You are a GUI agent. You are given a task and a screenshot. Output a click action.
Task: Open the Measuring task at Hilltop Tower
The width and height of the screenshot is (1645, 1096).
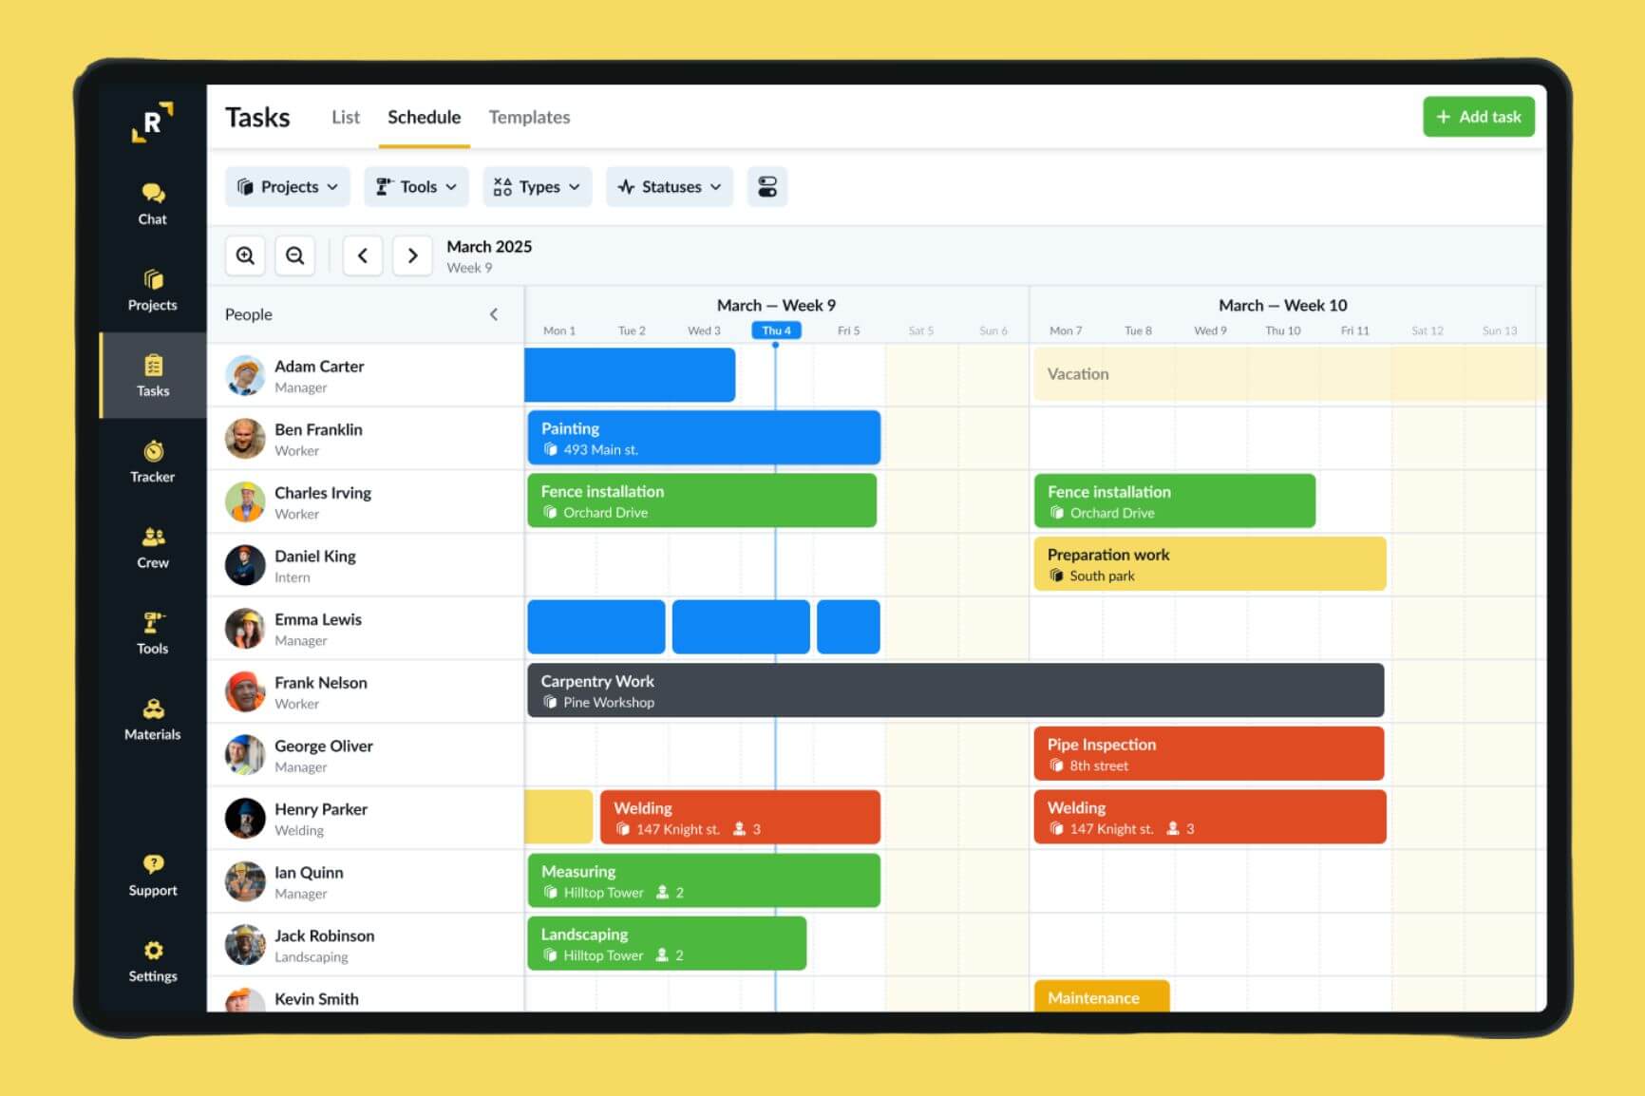point(704,880)
